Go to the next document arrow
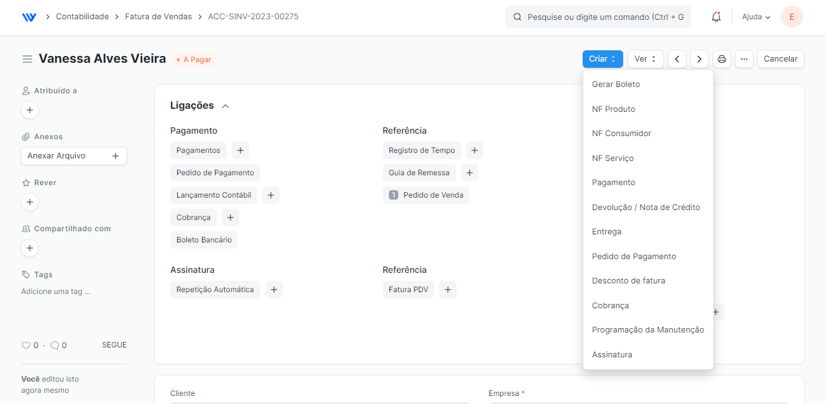 (x=699, y=59)
